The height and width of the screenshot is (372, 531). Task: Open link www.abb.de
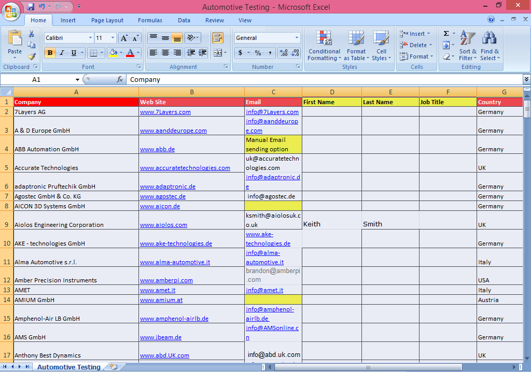158,149
